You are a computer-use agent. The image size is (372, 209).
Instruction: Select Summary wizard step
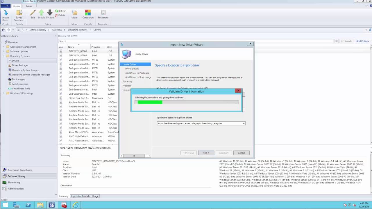click(127, 82)
